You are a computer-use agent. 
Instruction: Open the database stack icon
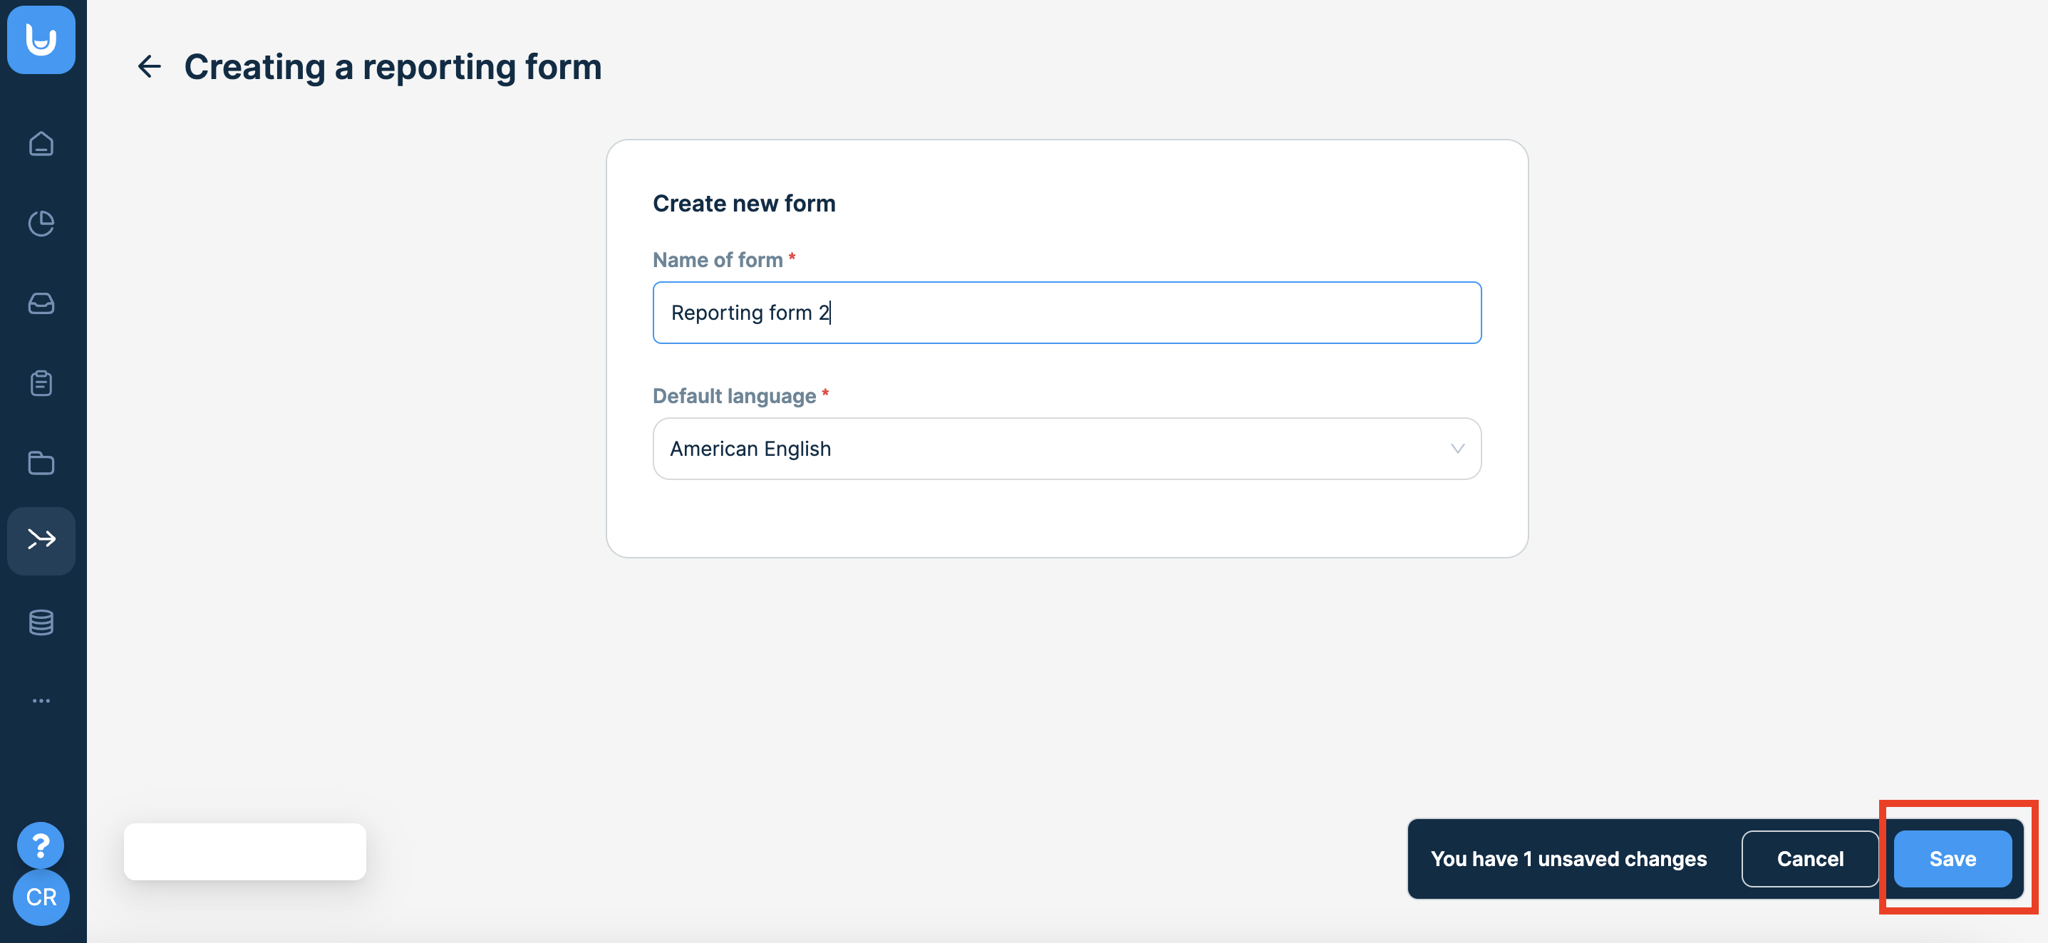pyautogui.click(x=41, y=622)
